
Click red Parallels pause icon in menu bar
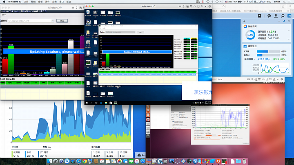(x=203, y=2)
